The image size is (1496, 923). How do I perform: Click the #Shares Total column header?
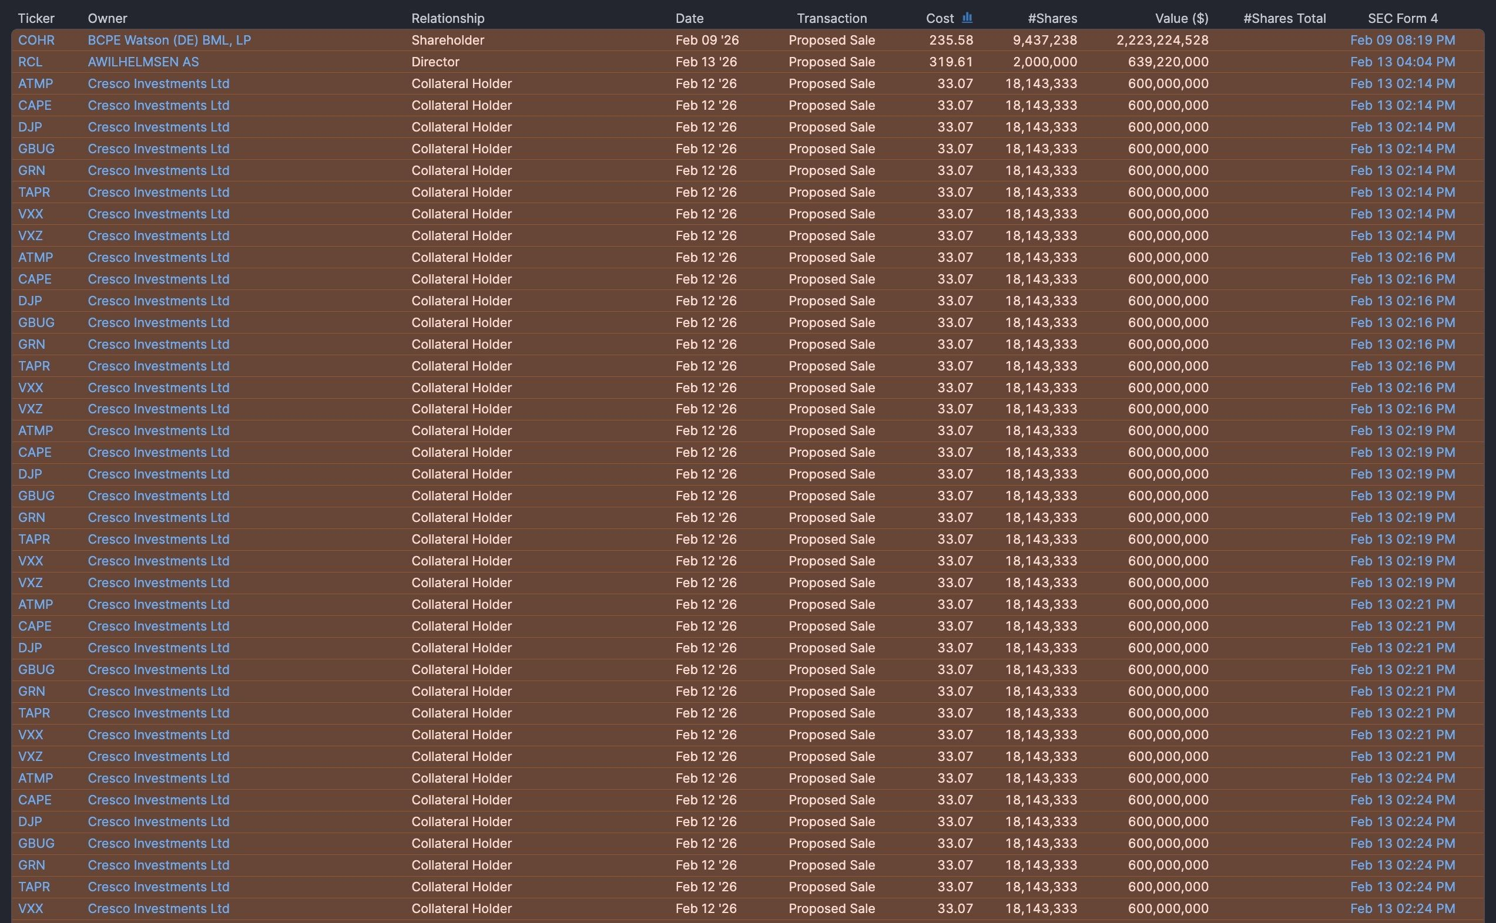pyautogui.click(x=1284, y=18)
